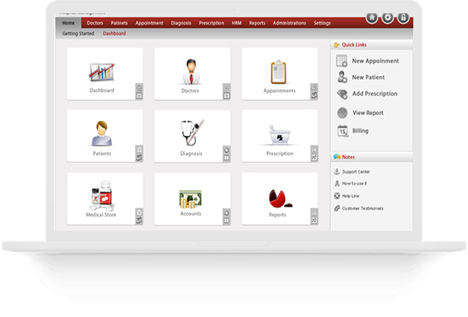Switch to the Getting Started tab

[78, 34]
